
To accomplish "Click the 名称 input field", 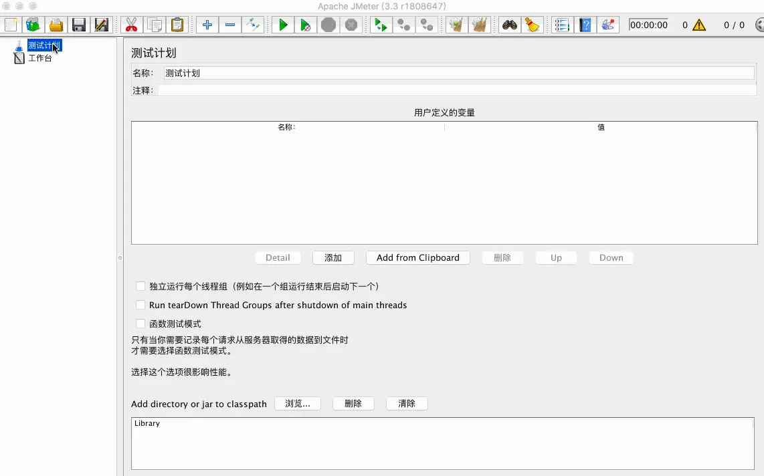I will click(x=458, y=73).
